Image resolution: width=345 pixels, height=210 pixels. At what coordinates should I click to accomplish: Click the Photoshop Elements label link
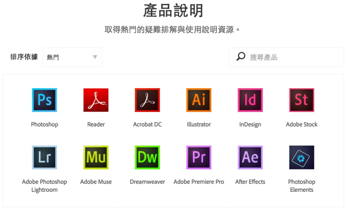tap(301, 186)
